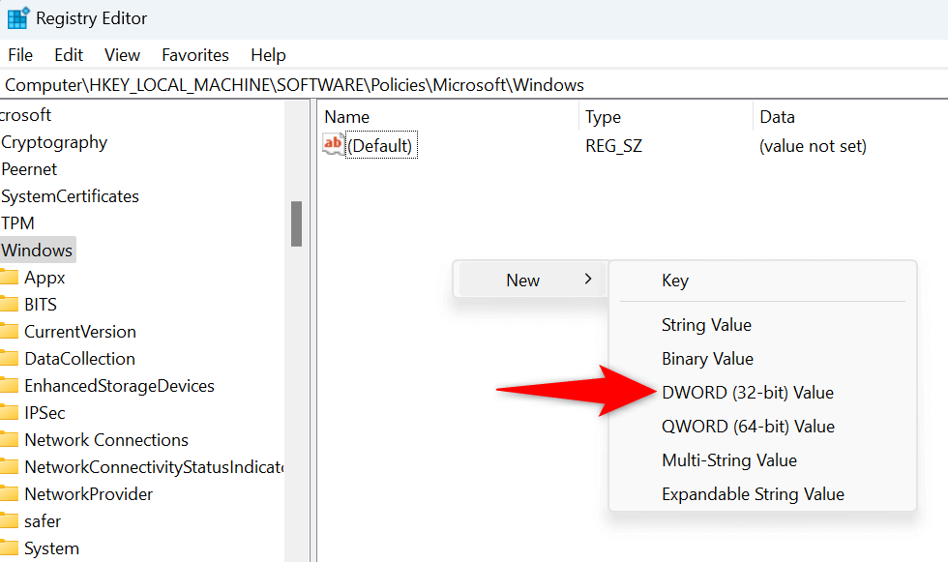Click the BITS folder icon

tap(9, 305)
